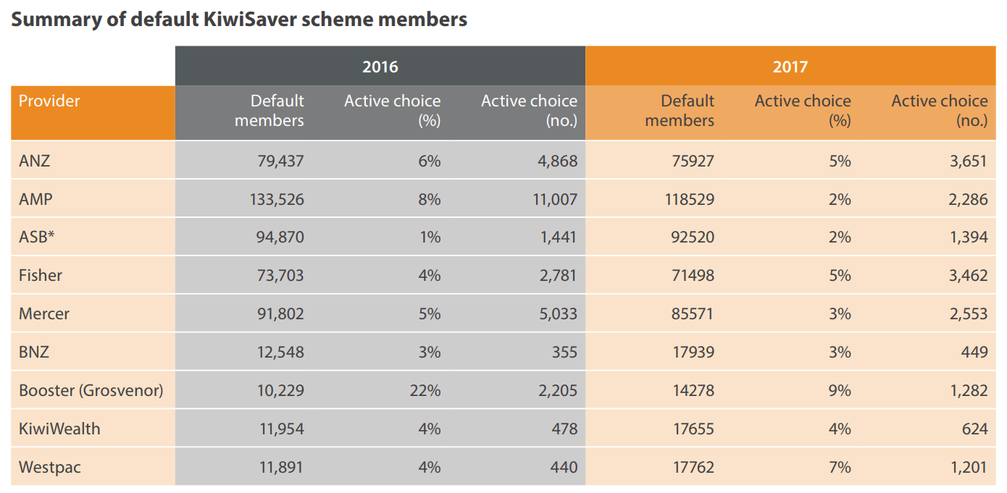The width and height of the screenshot is (1007, 493).
Task: Click Westpac's 2017 active choice 7% cell
Action: [840, 467]
